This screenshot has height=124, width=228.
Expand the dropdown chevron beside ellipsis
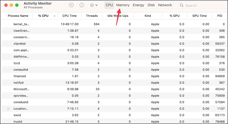(x=97, y=5)
